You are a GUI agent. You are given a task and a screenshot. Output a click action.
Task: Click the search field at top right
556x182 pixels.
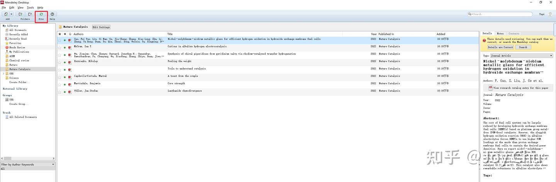pyautogui.click(x=500, y=14)
